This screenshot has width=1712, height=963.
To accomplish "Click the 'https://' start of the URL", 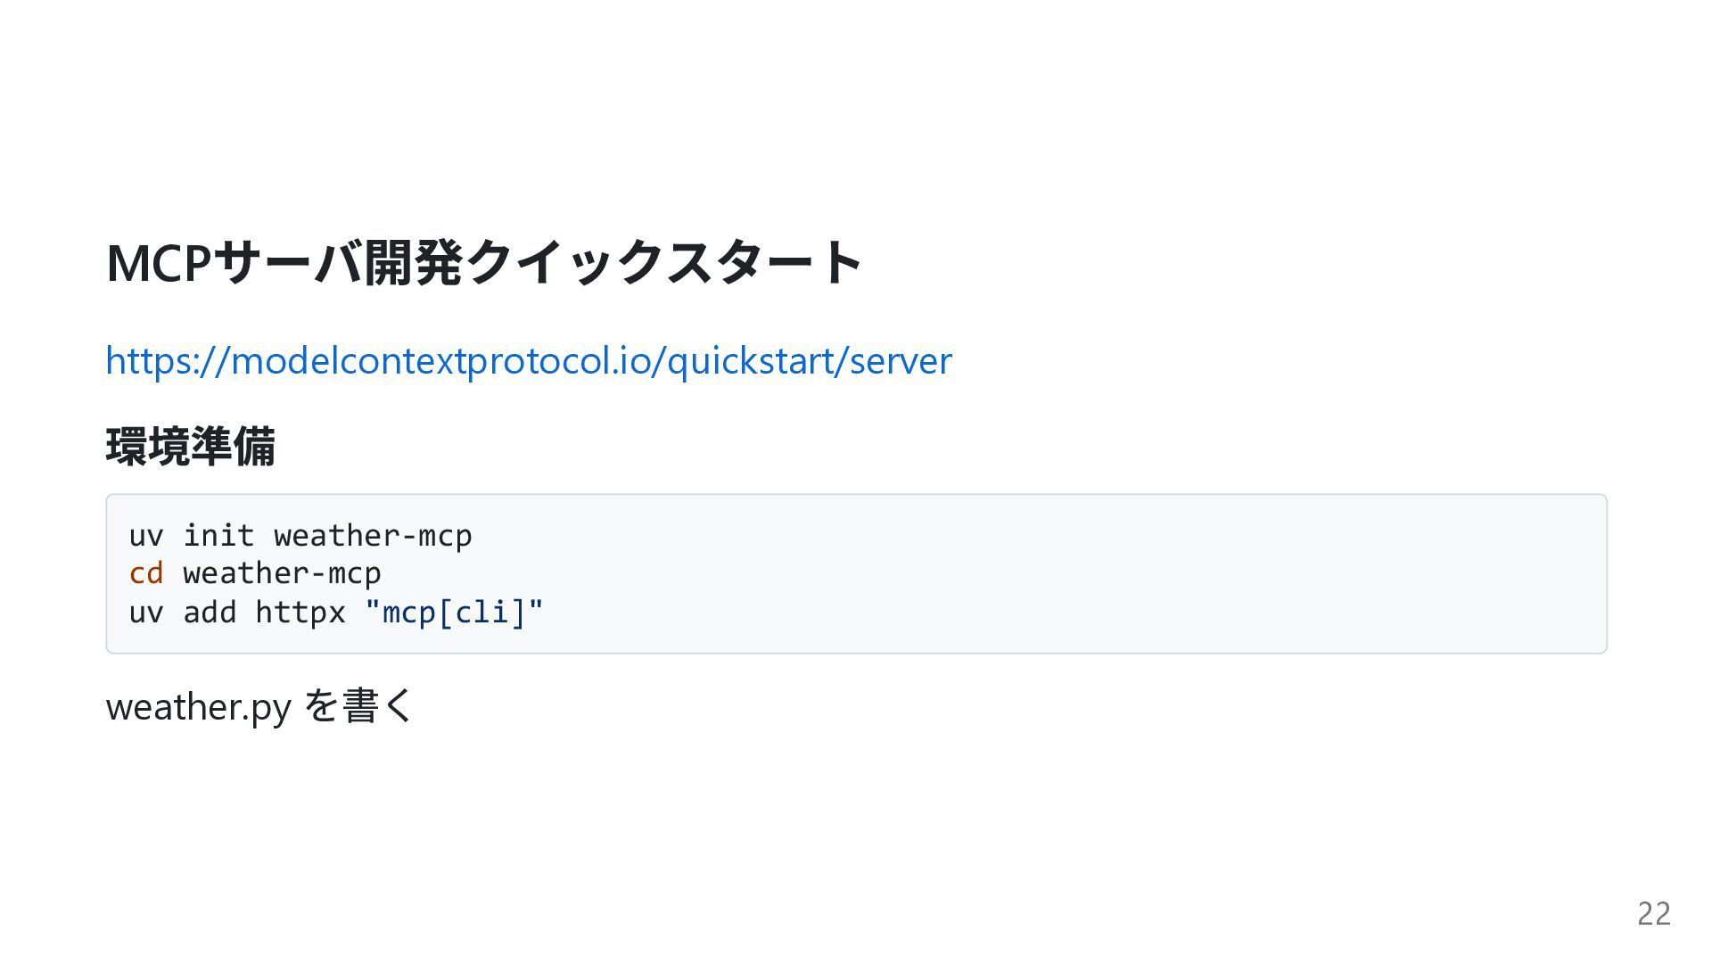I will pyautogui.click(x=168, y=361).
